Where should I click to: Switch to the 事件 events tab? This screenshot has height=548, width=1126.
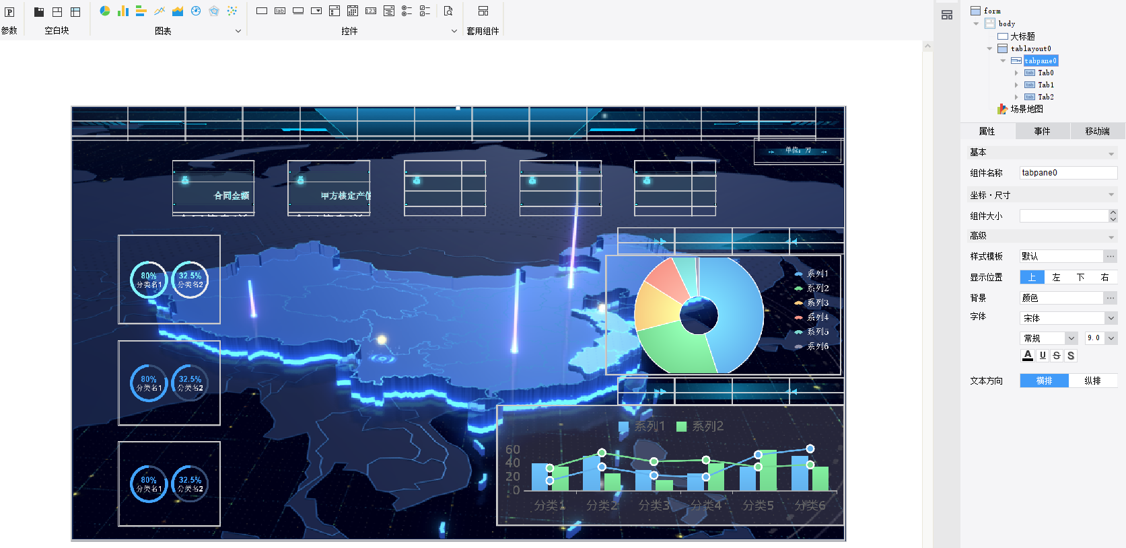1043,131
